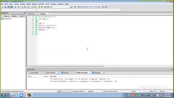Open the Build log tab

pyautogui.click(x=66, y=73)
